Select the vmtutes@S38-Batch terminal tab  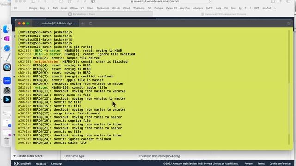pos(56,24)
